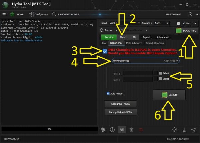Click the share icon
The height and width of the screenshot is (143, 200).
(193, 130)
